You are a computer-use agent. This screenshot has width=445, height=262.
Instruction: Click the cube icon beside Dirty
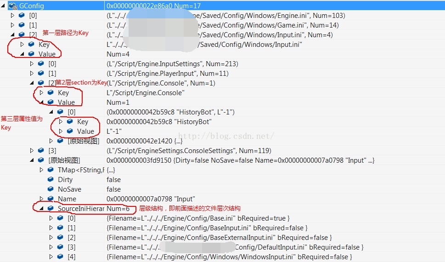[x=51, y=179]
